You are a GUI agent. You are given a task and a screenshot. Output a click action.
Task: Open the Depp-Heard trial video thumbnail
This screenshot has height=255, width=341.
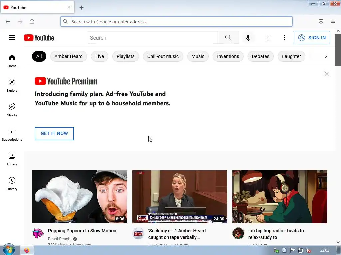click(x=179, y=197)
